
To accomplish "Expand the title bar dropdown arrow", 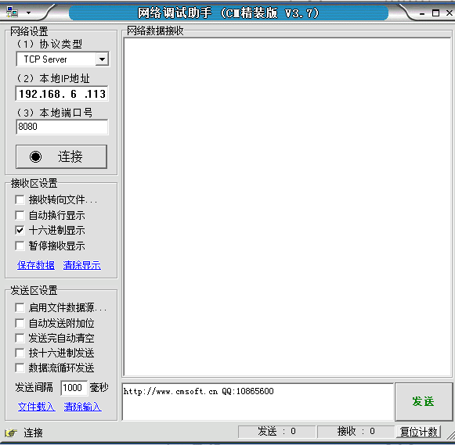I will (x=28, y=13).
